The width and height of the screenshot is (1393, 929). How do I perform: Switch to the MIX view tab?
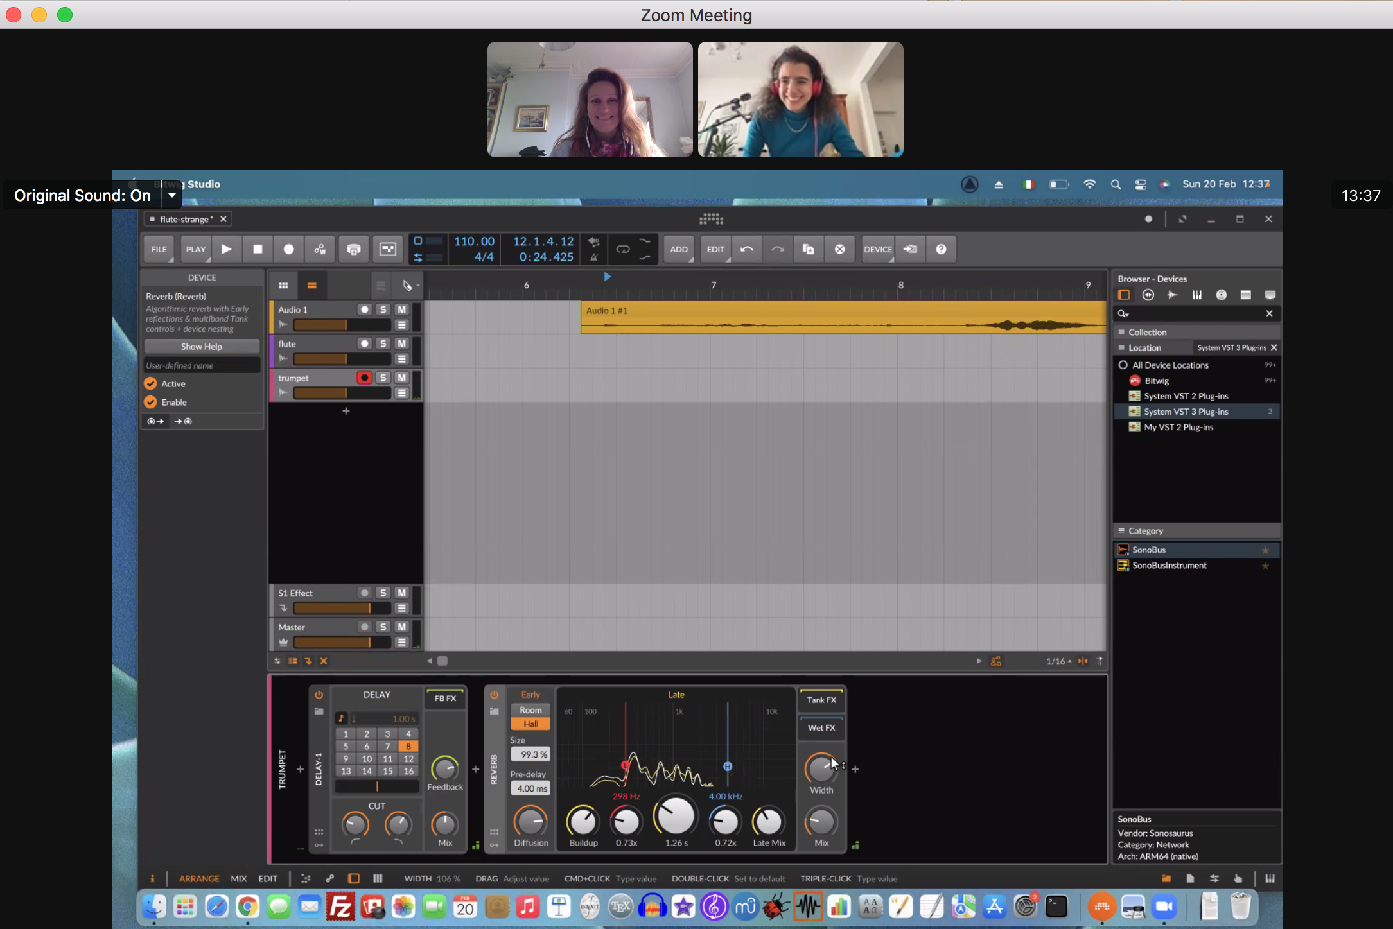click(238, 878)
